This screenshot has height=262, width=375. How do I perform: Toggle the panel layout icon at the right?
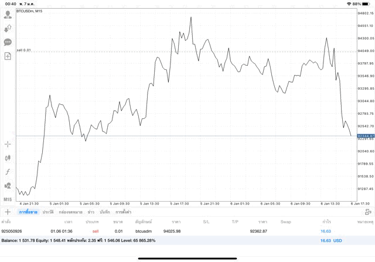368,212
